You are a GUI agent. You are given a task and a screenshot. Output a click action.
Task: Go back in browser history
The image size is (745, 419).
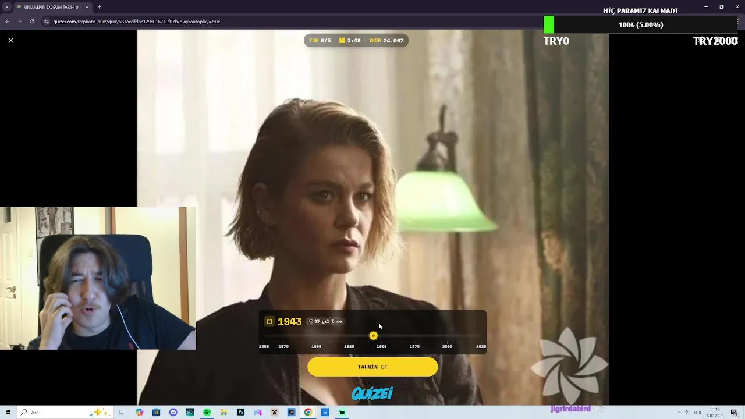tap(8, 22)
